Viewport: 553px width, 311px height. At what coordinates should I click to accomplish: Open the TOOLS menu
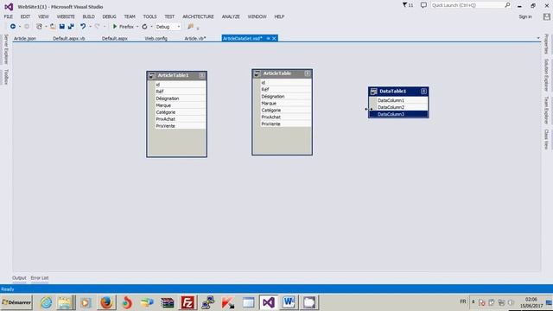tap(149, 16)
